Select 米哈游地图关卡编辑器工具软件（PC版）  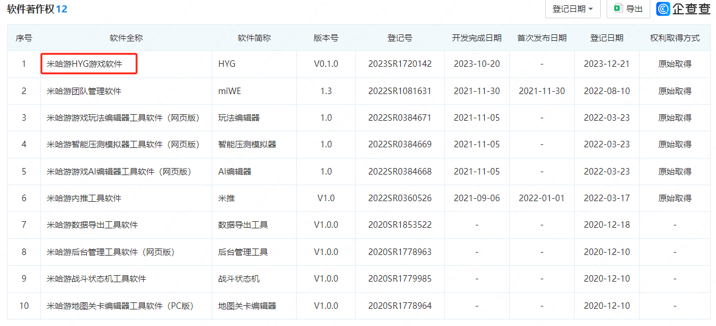point(121,306)
